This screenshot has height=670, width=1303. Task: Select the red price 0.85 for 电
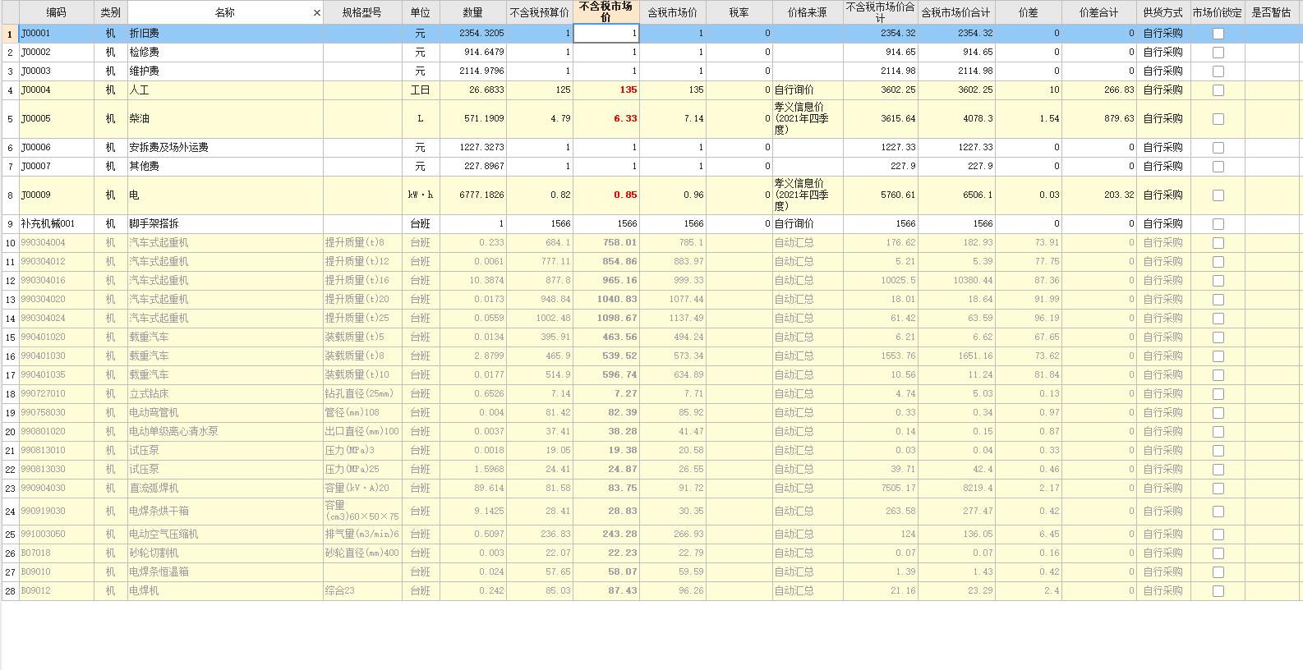click(605, 195)
